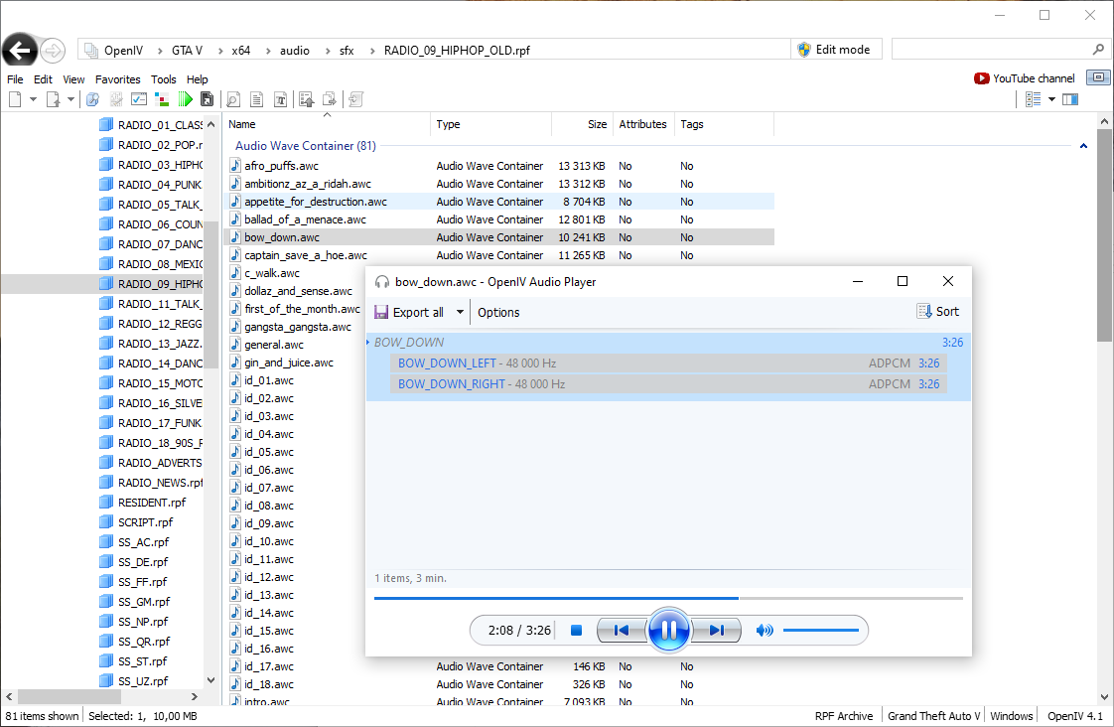Click the magnifier search-archive toolbar icon
1114x727 pixels.
(92, 99)
